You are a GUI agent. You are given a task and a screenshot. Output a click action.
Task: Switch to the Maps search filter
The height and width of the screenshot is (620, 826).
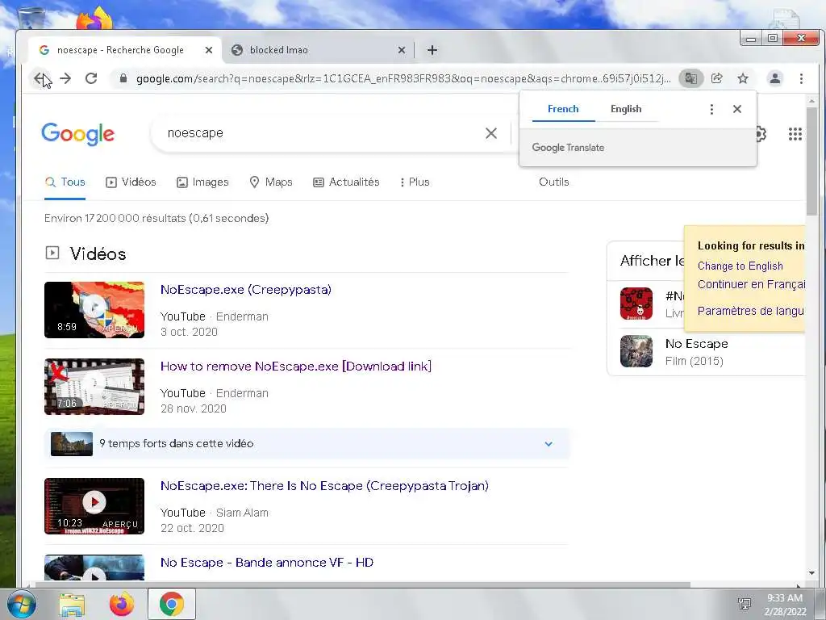[x=271, y=182]
